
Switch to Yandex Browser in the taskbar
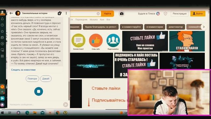(x=50, y=113)
